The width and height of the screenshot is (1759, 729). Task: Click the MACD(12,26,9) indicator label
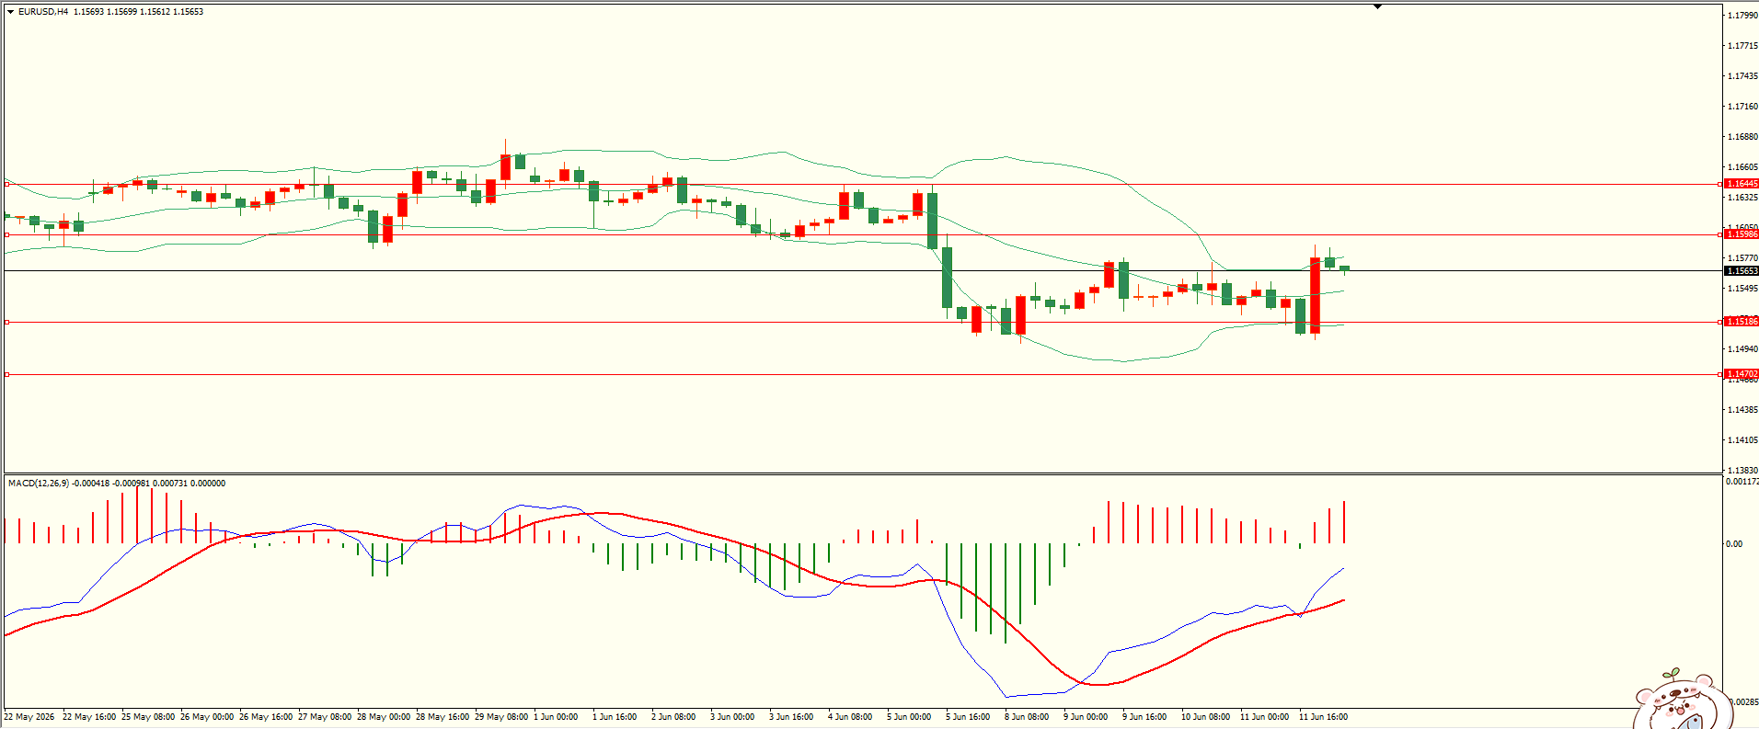click(x=39, y=484)
